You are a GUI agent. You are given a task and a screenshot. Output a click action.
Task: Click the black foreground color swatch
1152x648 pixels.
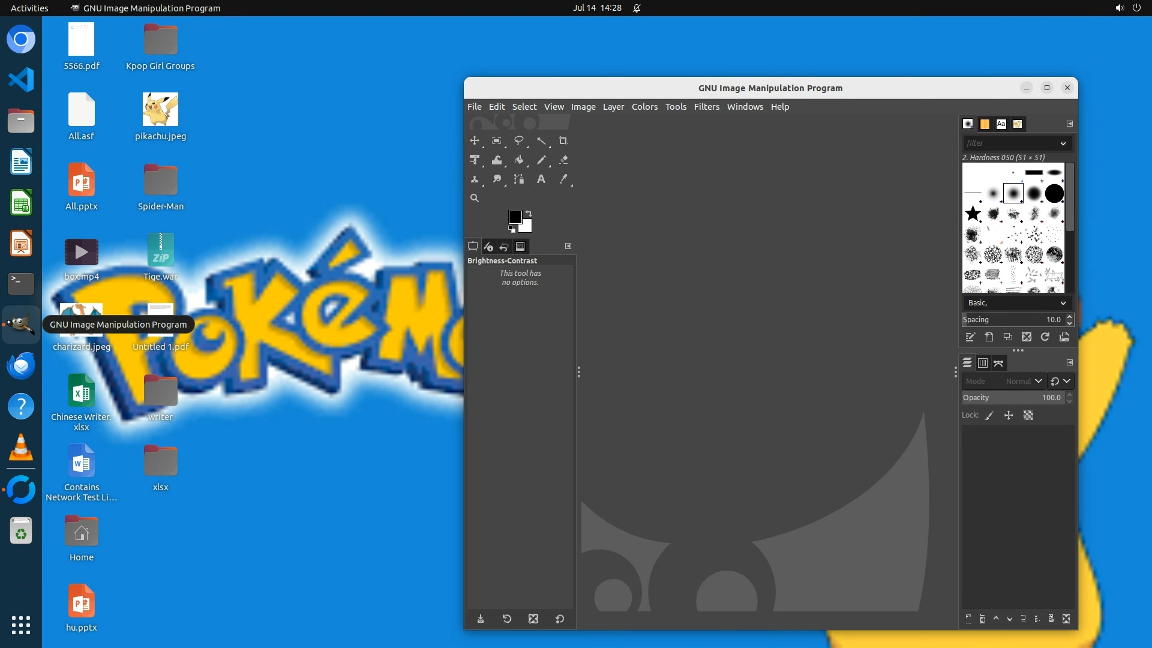coord(514,217)
